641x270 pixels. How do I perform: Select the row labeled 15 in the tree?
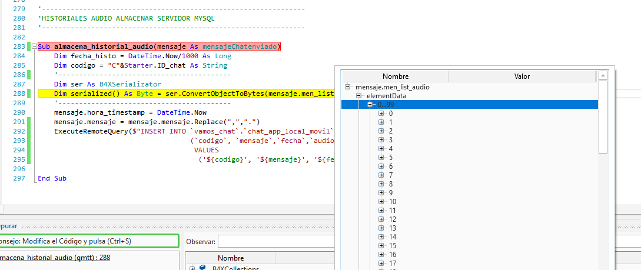[x=470, y=245]
